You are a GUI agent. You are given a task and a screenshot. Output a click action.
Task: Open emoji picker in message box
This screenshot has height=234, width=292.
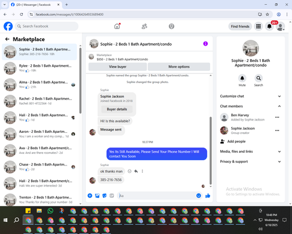[199, 195]
